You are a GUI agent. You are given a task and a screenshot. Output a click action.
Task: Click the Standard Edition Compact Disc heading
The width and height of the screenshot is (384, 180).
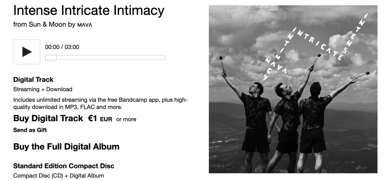point(63,166)
